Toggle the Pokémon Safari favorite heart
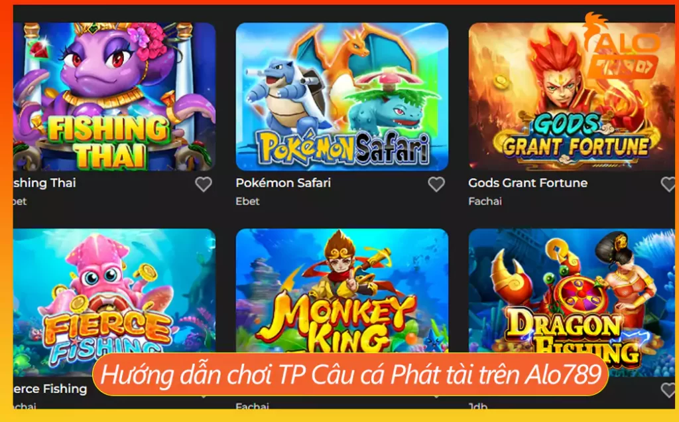 point(436,184)
